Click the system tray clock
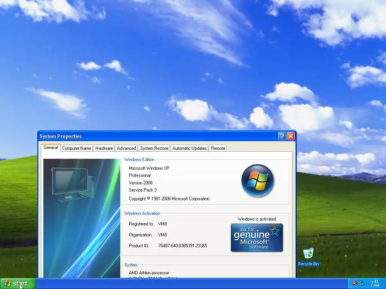The image size is (386, 289). click(x=374, y=283)
